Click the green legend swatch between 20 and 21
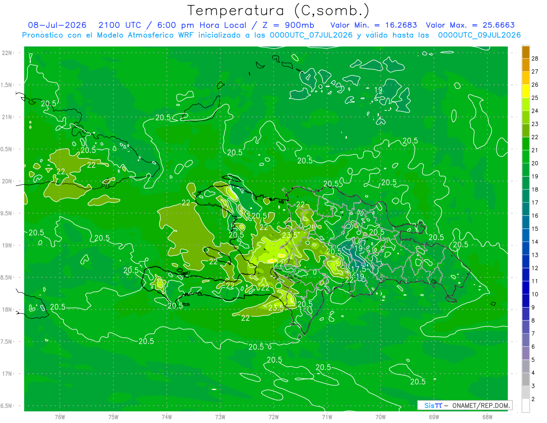The image size is (547, 423). click(526, 157)
